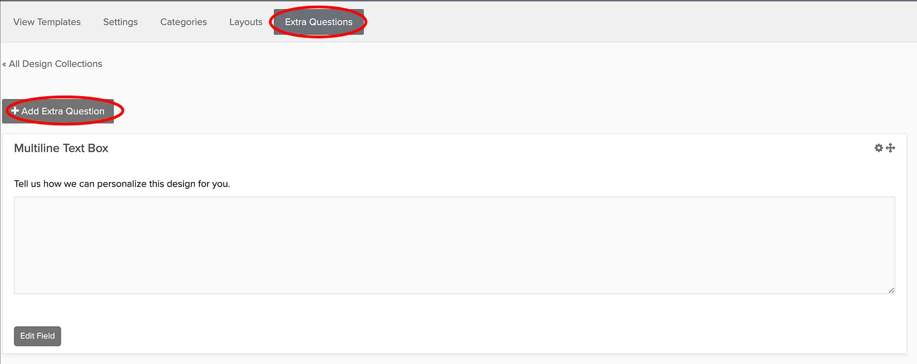Click the « back arrow before All Design Collections
This screenshot has height=364, width=917.
coord(4,64)
